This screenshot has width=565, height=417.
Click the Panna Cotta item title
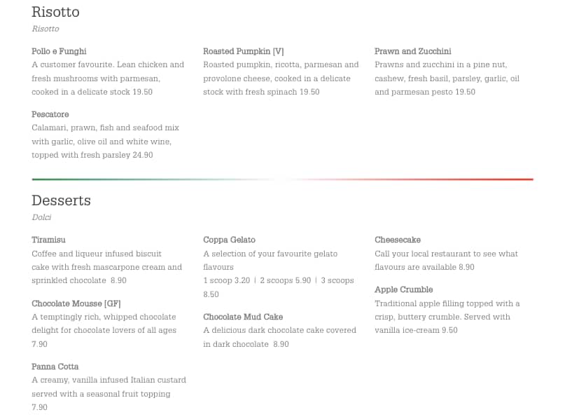55,367
